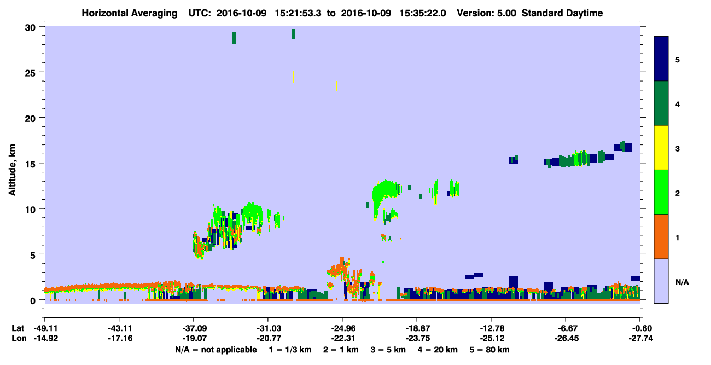Click longitude value -22.31
Screen dimensions: 711x365
pos(342,338)
